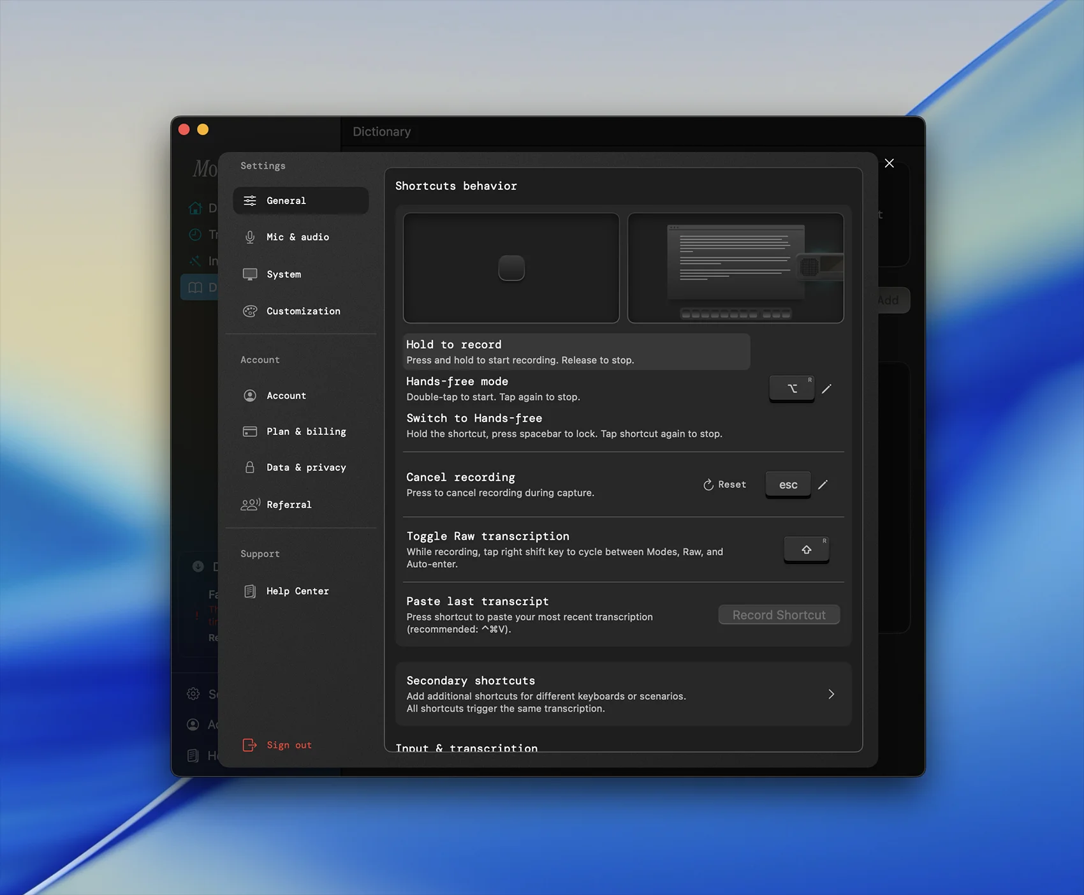Screen dimensions: 1084x895
Task: Click the people icon next to Referral
Action: 250,505
